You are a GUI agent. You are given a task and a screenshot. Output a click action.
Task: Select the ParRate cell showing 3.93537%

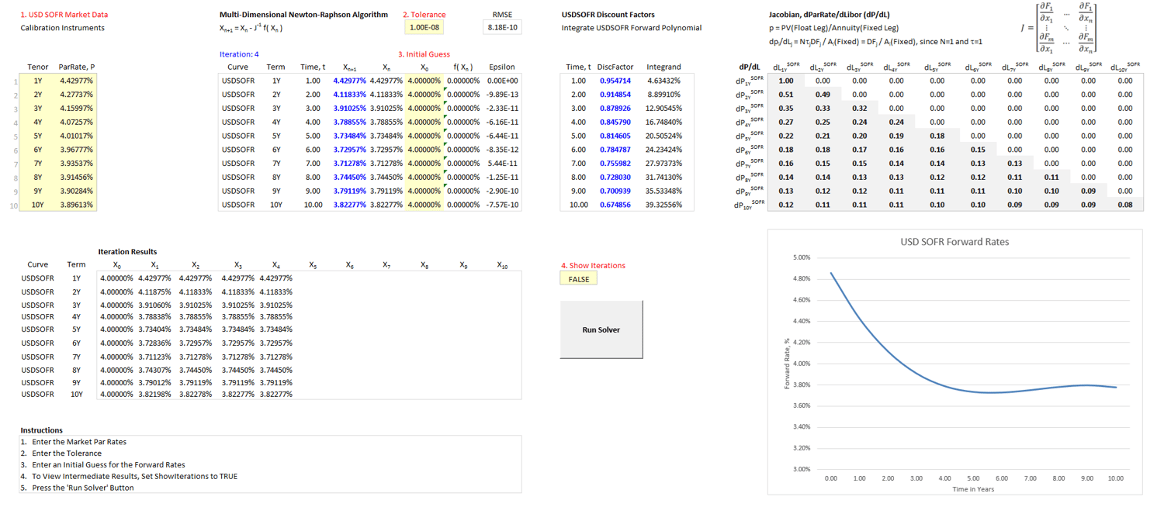pos(76,164)
